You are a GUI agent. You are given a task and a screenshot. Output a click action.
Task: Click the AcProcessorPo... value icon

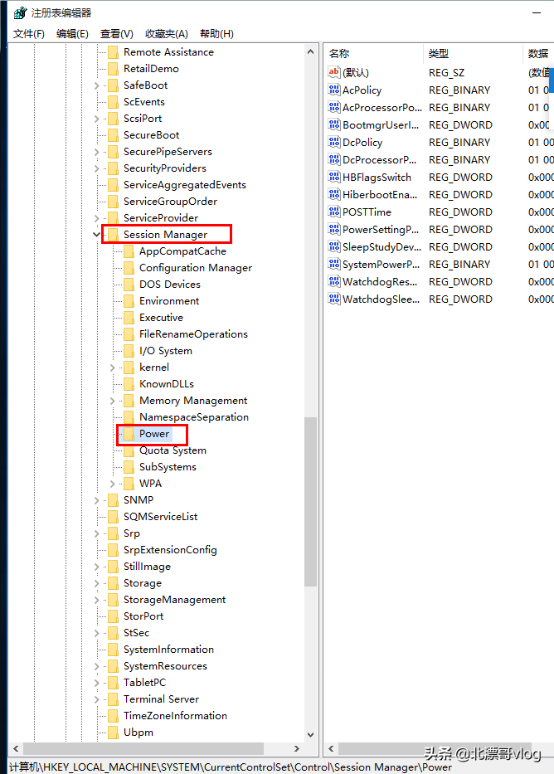pyautogui.click(x=334, y=107)
